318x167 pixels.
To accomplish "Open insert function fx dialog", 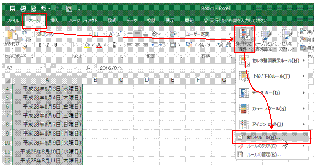I will pos(88,68).
